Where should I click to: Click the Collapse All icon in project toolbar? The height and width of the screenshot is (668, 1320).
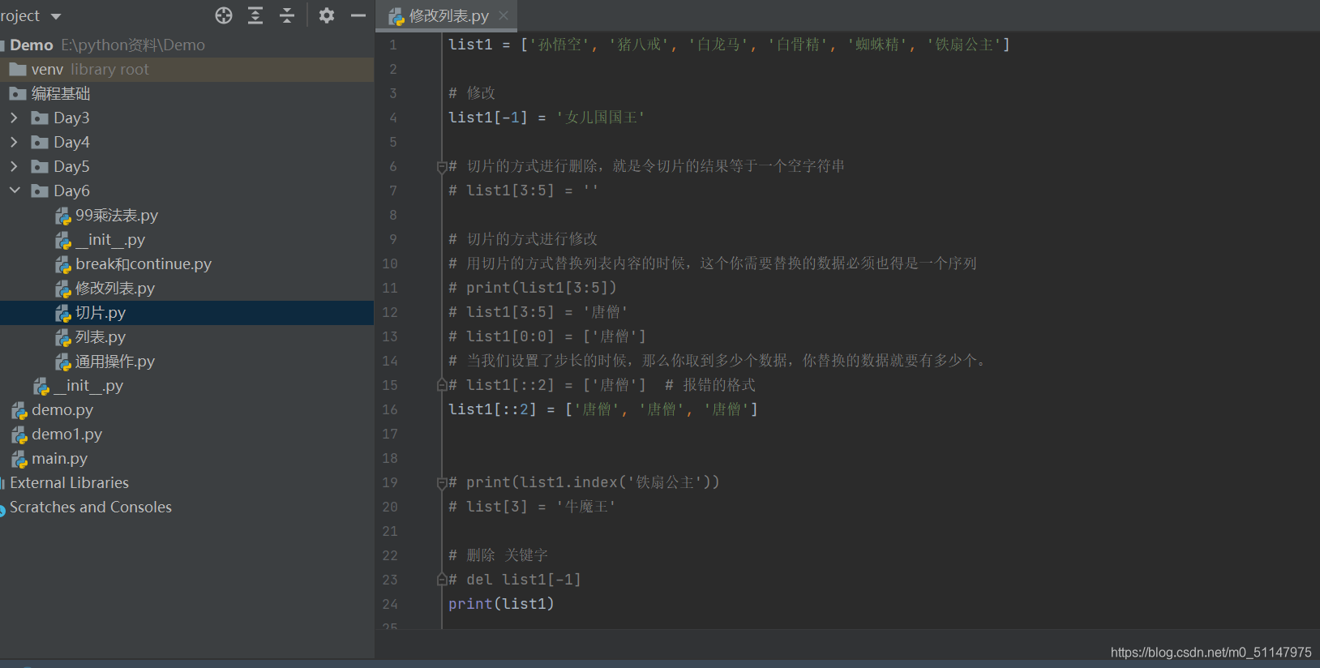[287, 15]
